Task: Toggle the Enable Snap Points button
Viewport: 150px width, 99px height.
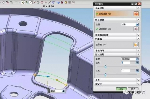Action: (23, 3)
